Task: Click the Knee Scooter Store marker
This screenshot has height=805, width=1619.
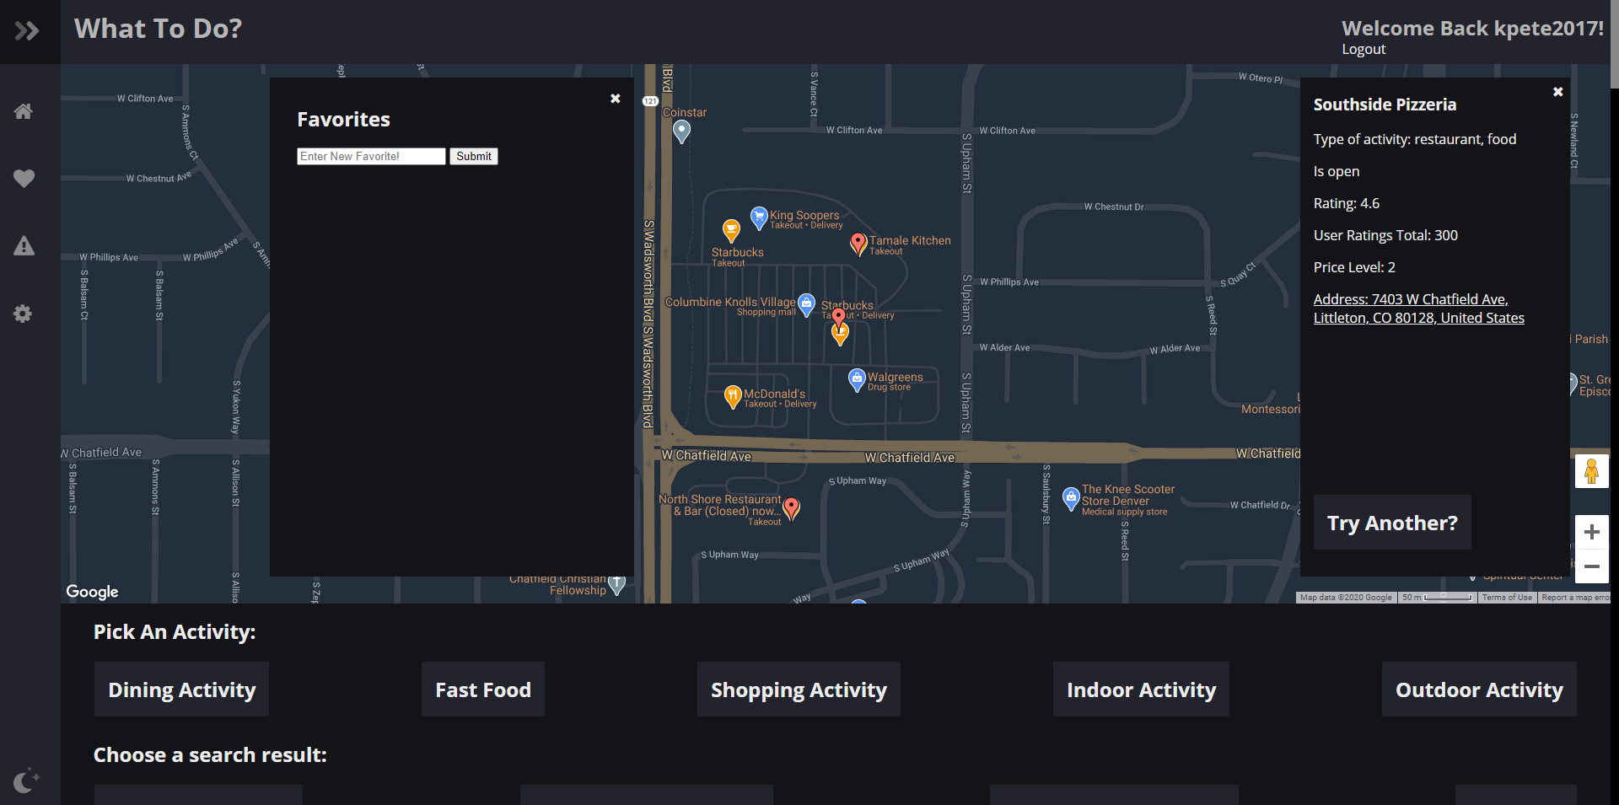Action: click(x=1071, y=498)
